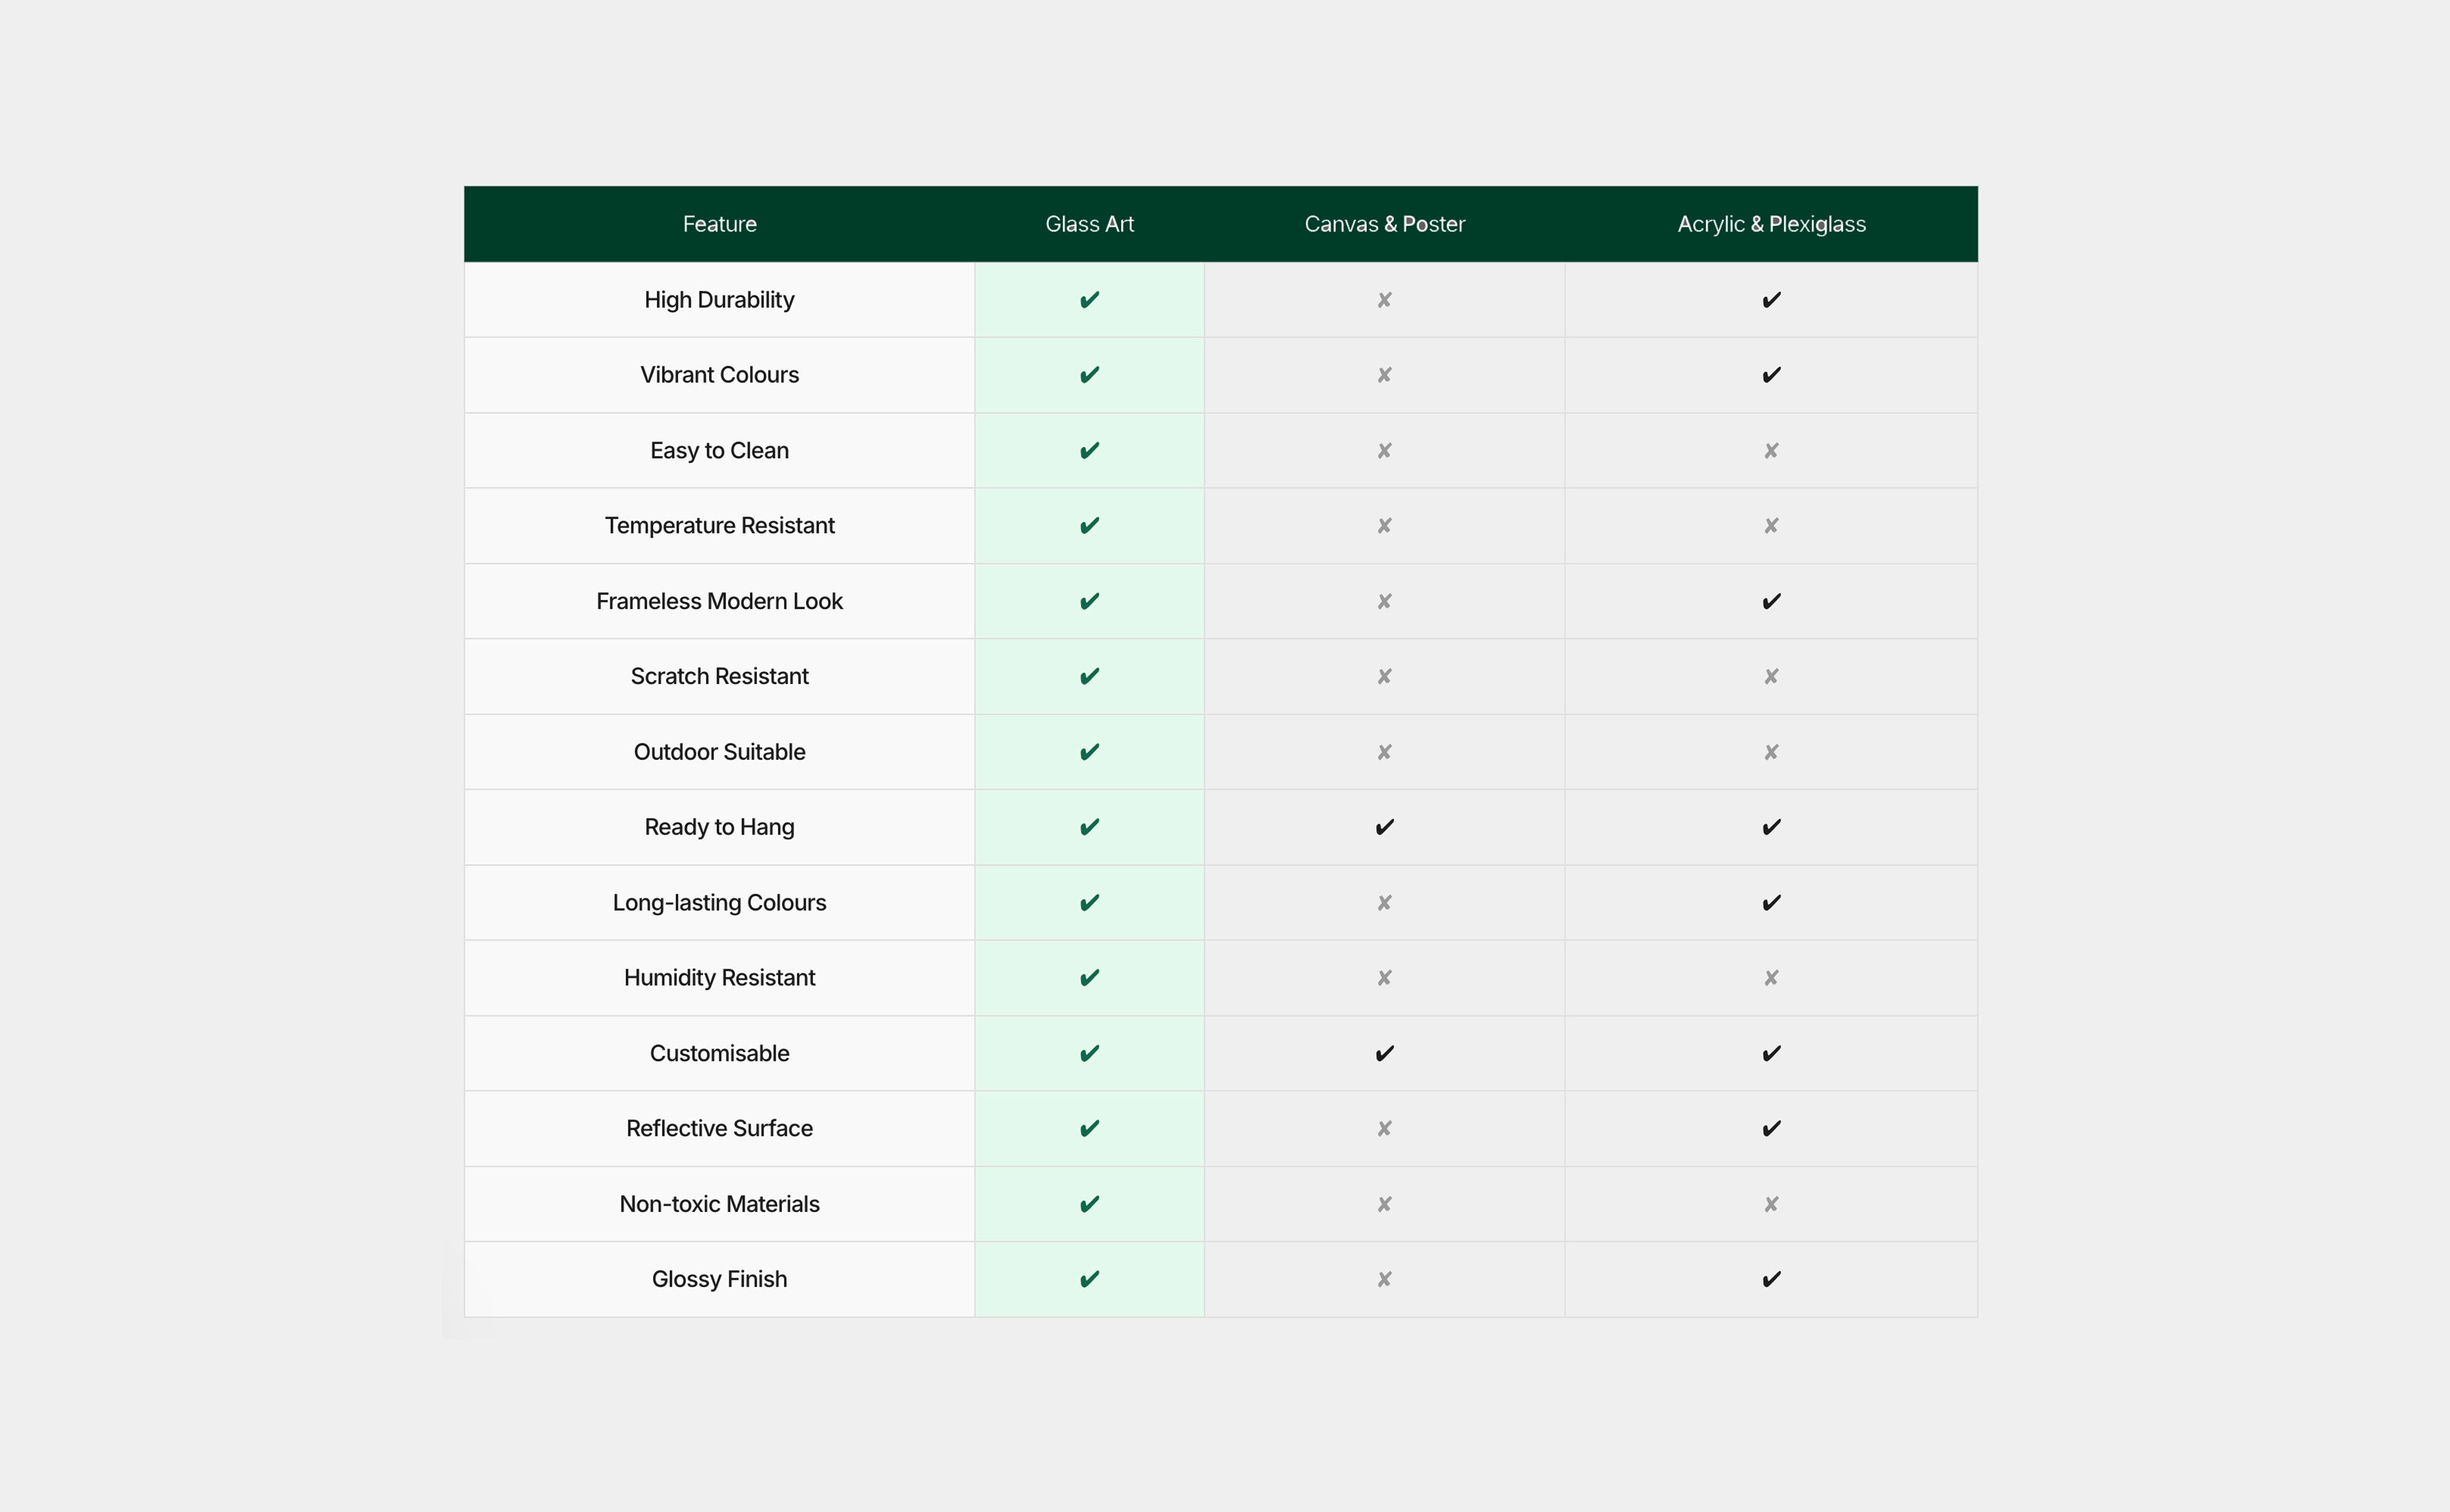Click the Long-lasting Colours feature label

click(x=719, y=903)
